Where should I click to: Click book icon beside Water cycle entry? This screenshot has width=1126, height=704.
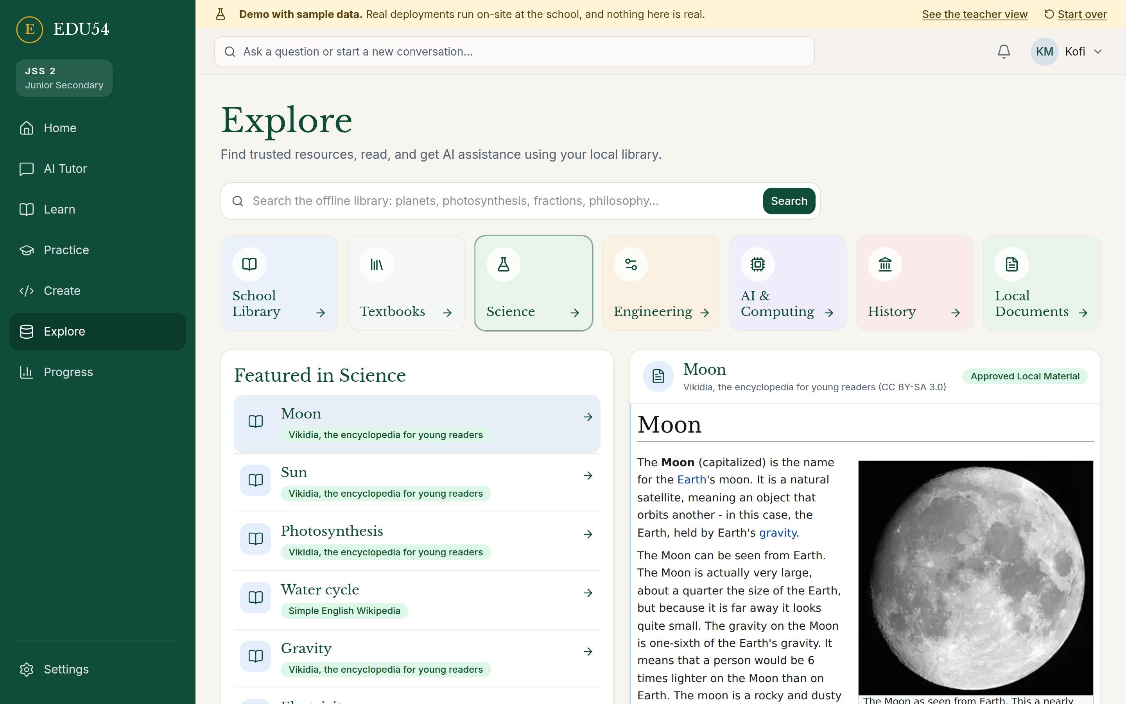pyautogui.click(x=255, y=597)
